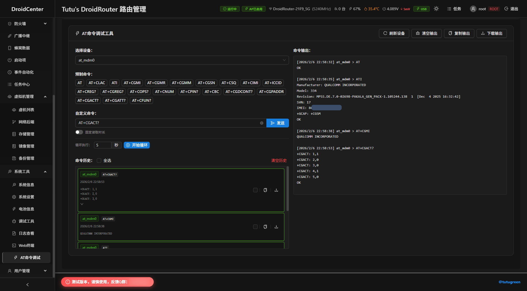The image size is (527, 291).
Task: Go to Web终端 in the sidebar
Action: pos(26,245)
